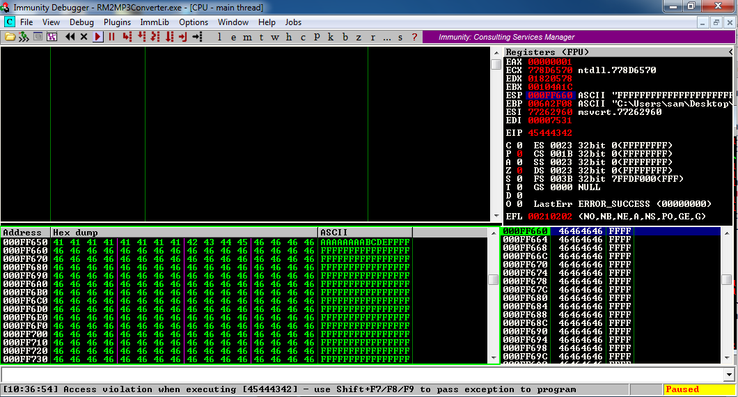Open a file with the folder icon
The width and height of the screenshot is (738, 397).
click(10, 37)
